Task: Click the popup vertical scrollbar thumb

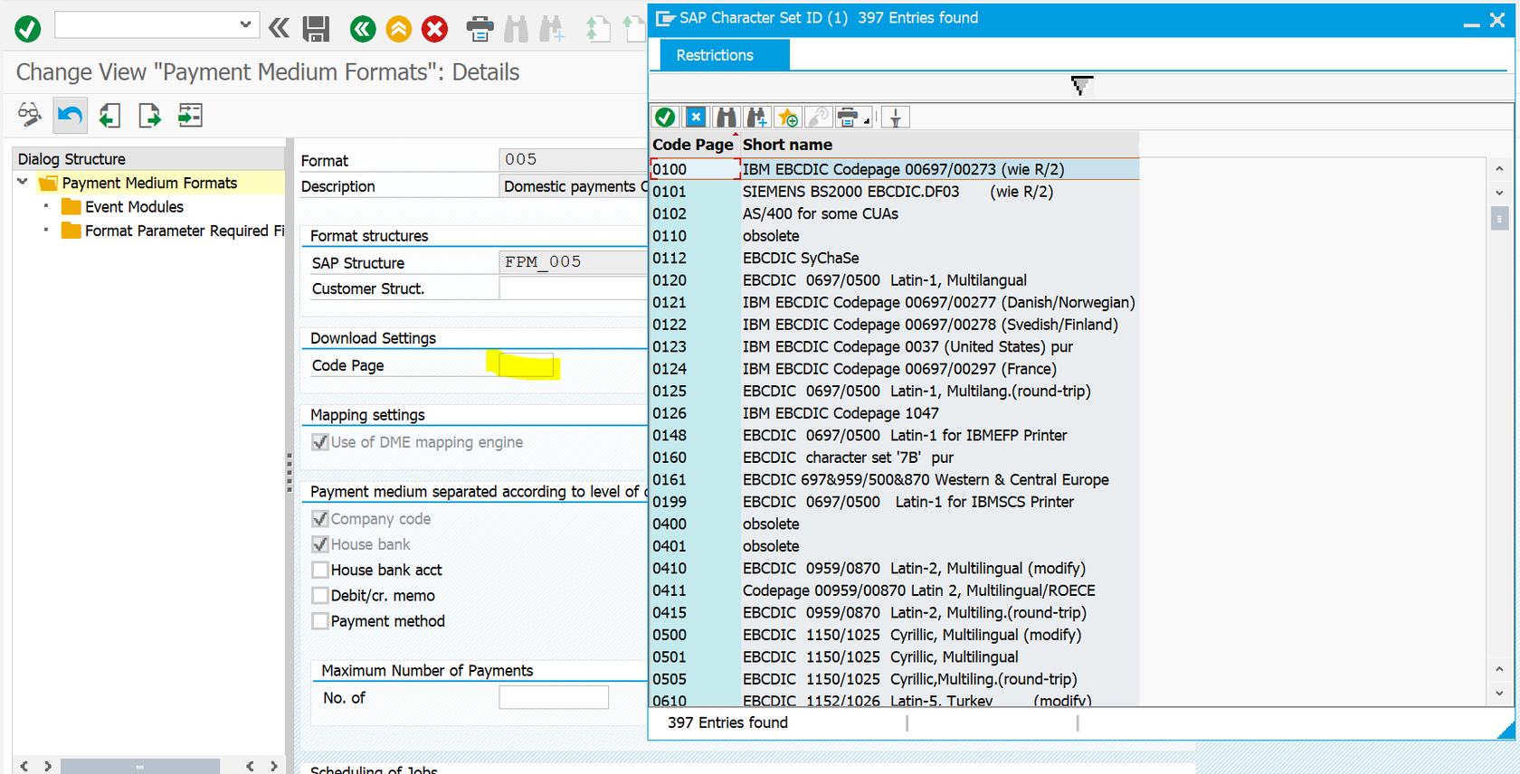Action: 1499,219
